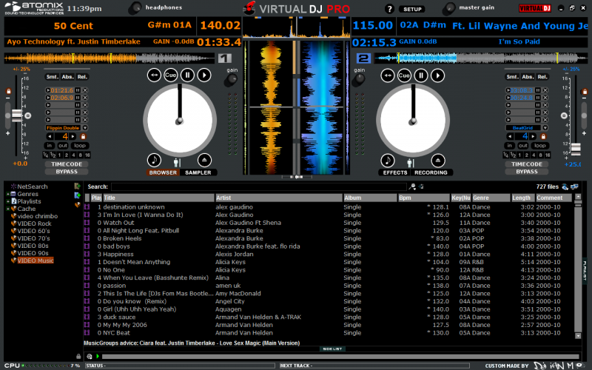The height and width of the screenshot is (370, 592).
Task: Click into the Search input field
Action: coord(258,186)
